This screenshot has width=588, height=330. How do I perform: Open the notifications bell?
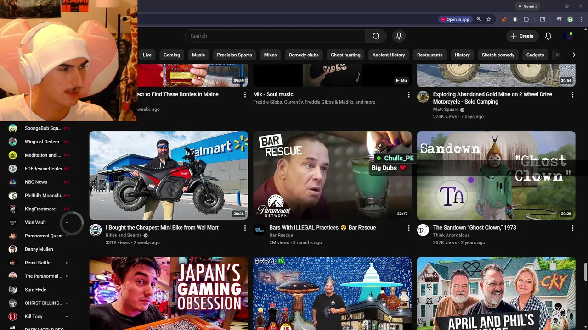(x=548, y=36)
